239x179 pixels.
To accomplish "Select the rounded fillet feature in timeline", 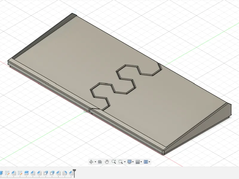I will [x=65, y=173].
